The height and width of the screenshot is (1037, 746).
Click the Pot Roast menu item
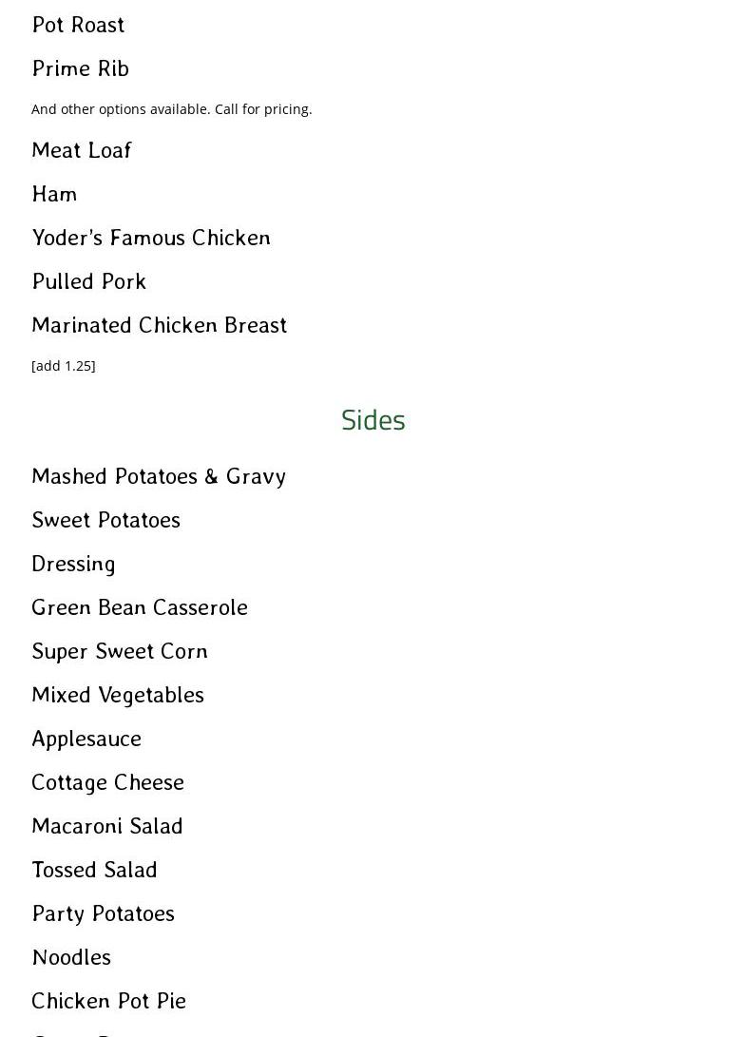click(x=78, y=25)
